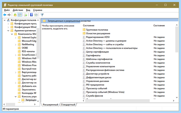Click the left Состояние column header
The image size is (181, 113).
click(x=88, y=26)
